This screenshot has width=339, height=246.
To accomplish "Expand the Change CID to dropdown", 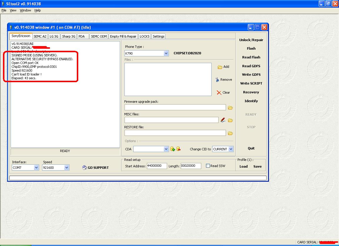I will click(231, 149).
